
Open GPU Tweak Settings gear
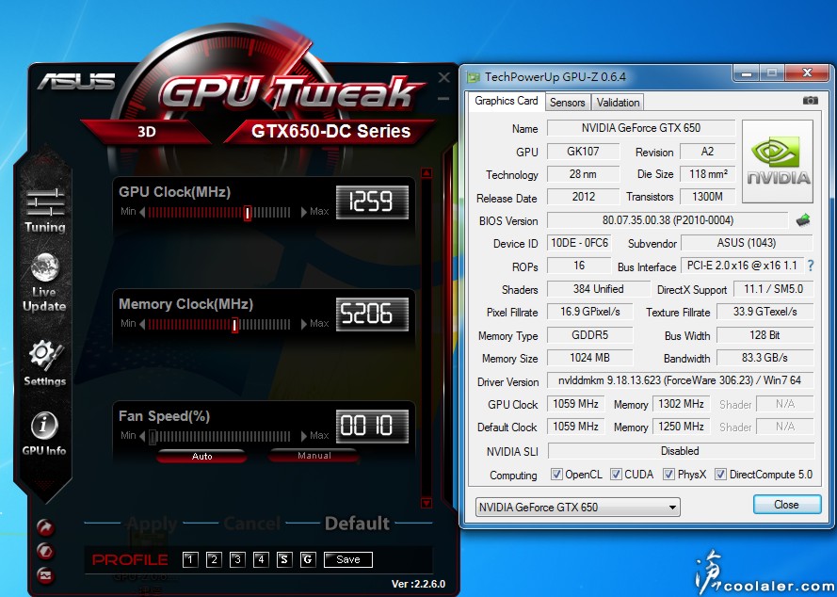(45, 363)
